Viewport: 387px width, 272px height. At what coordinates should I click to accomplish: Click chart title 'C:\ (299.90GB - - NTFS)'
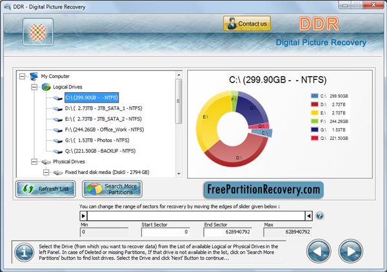point(277,80)
